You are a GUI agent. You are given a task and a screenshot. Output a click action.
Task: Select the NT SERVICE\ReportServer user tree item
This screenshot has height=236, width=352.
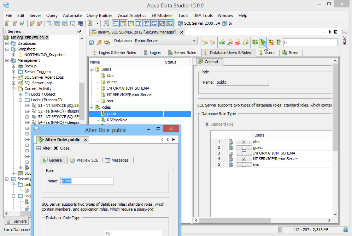pyautogui.click(x=130, y=95)
